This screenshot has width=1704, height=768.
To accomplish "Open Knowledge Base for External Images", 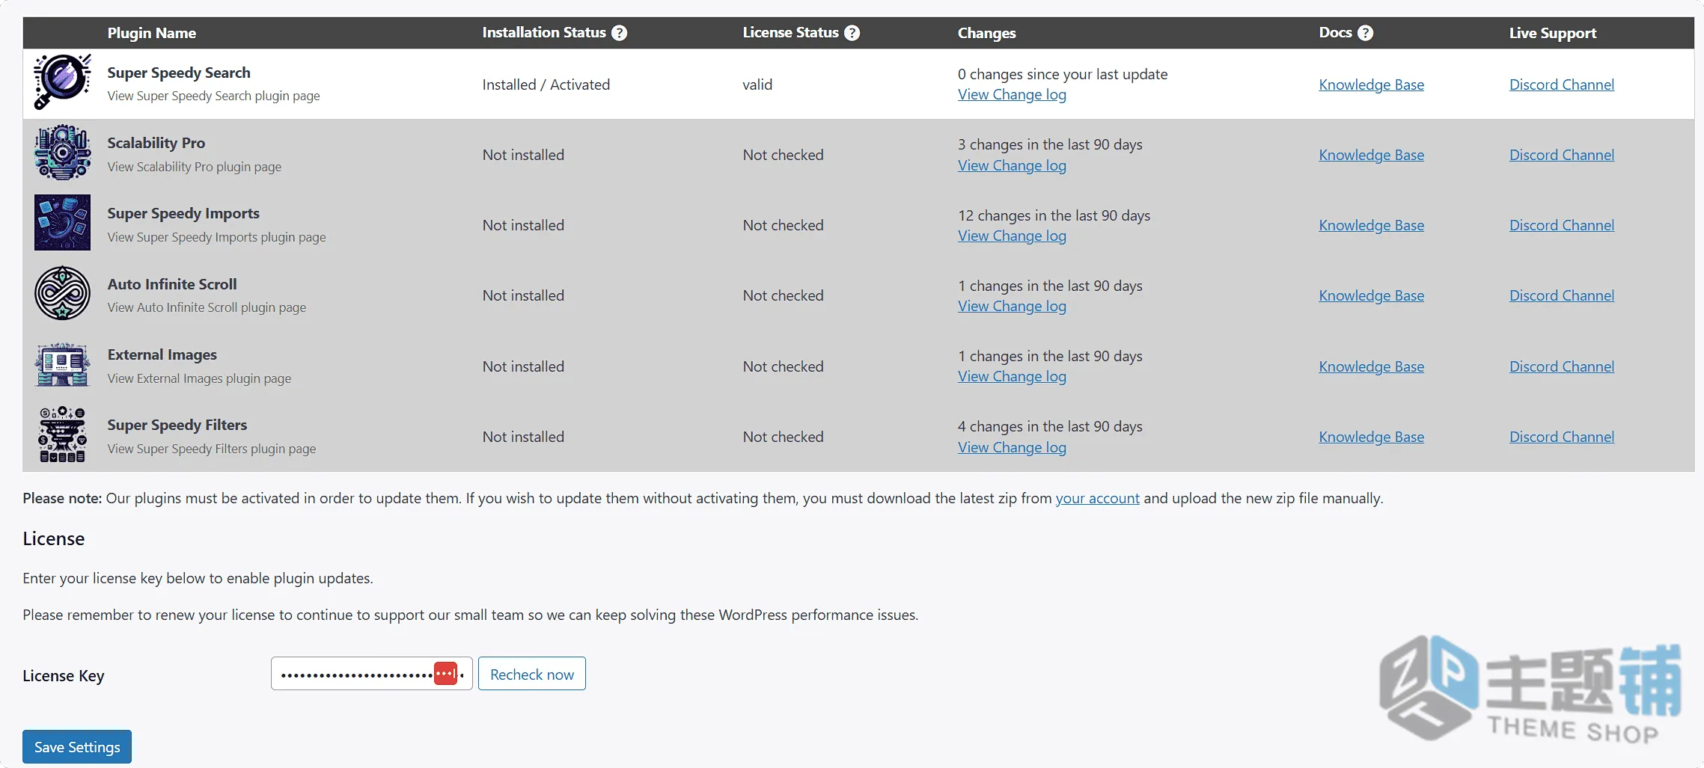I will click(1372, 366).
